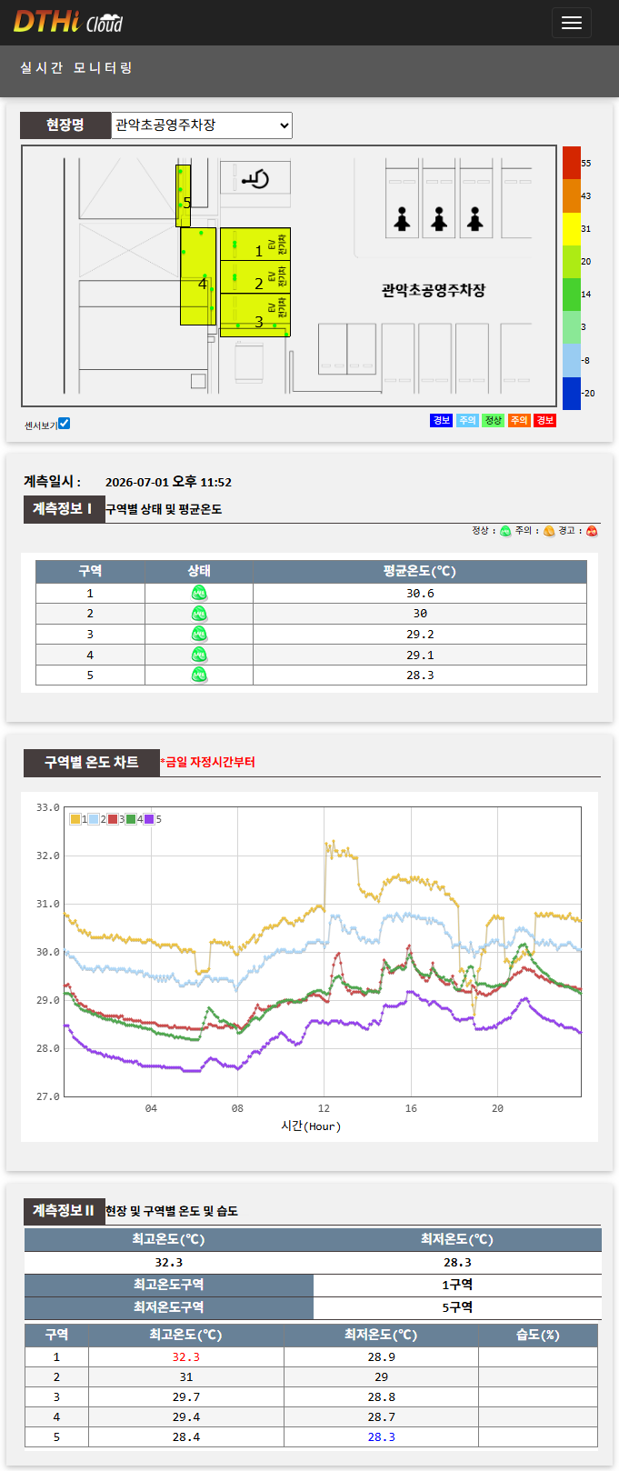Click average temperature value 29.1

(420, 655)
